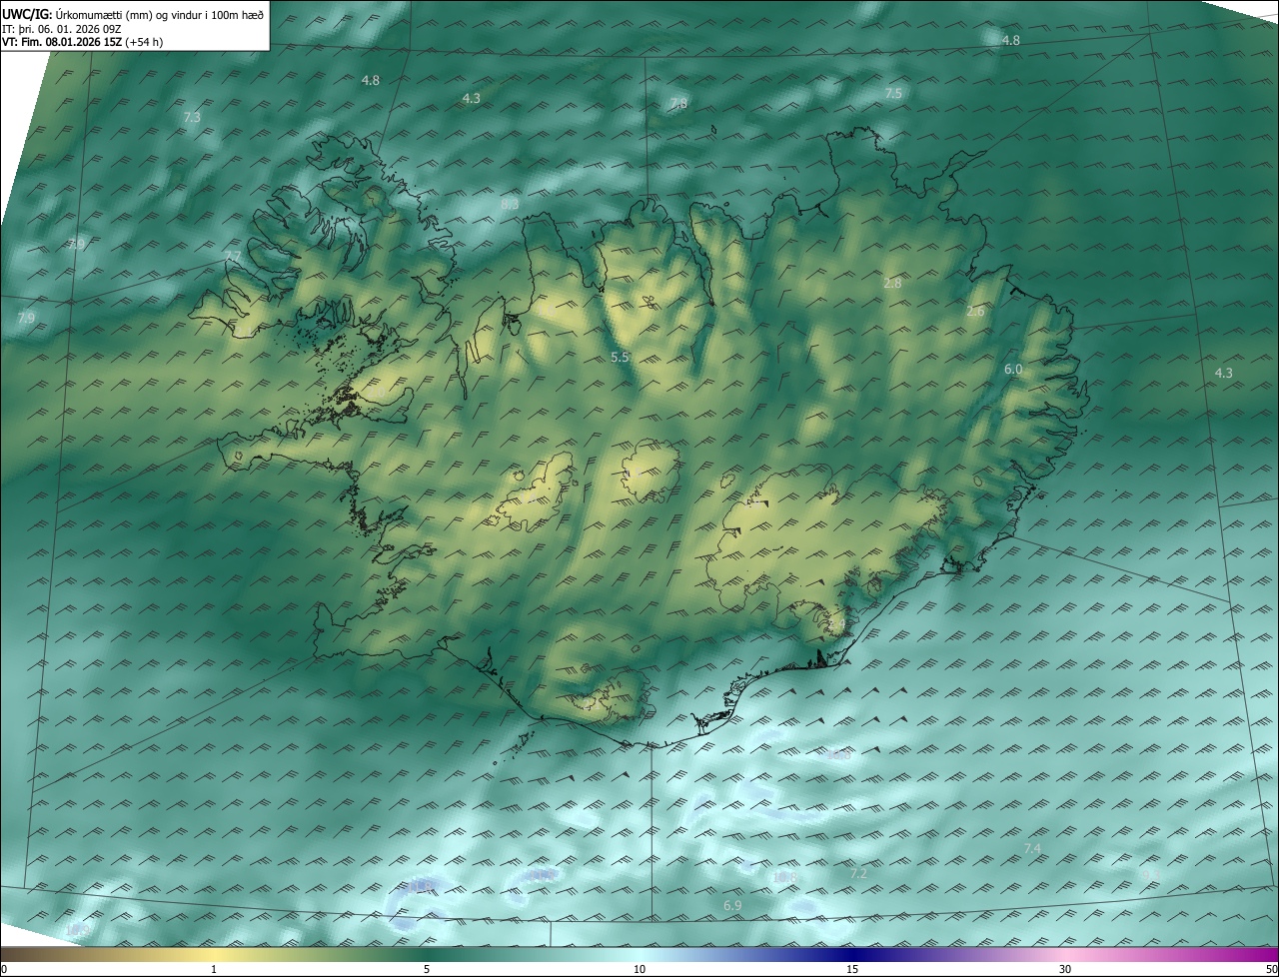This screenshot has width=1279, height=977.
Task: Click the colorbar tick label 5
Action: point(427,969)
